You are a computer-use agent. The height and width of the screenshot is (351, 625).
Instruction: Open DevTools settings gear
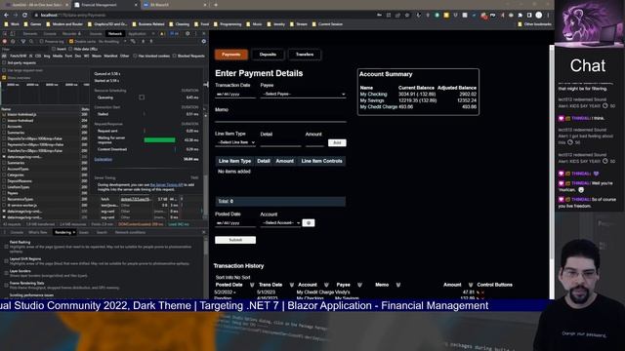pos(187,34)
